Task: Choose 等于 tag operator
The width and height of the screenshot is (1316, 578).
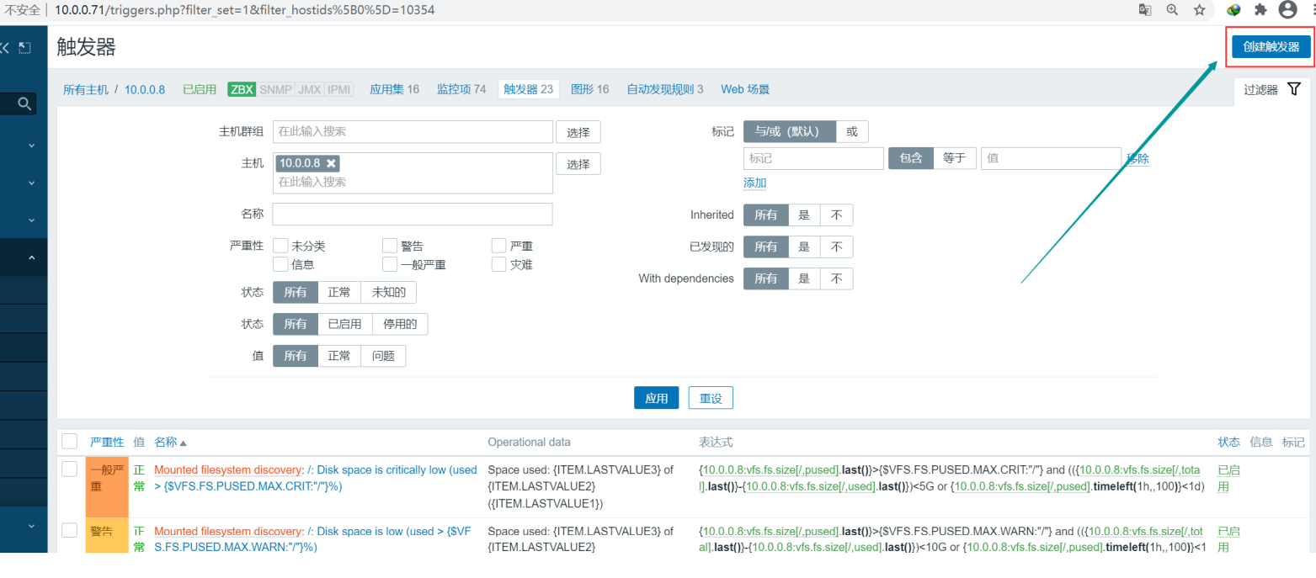Action: pyautogui.click(x=955, y=158)
